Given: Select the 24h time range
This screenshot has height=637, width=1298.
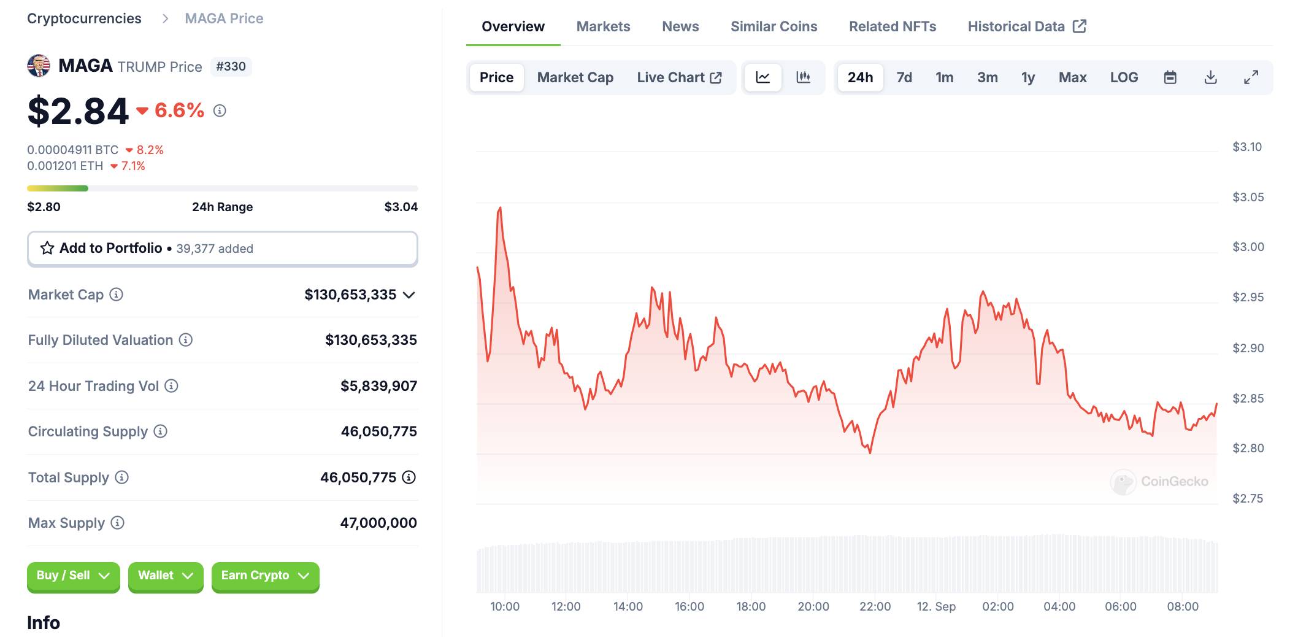Looking at the screenshot, I should pos(860,77).
